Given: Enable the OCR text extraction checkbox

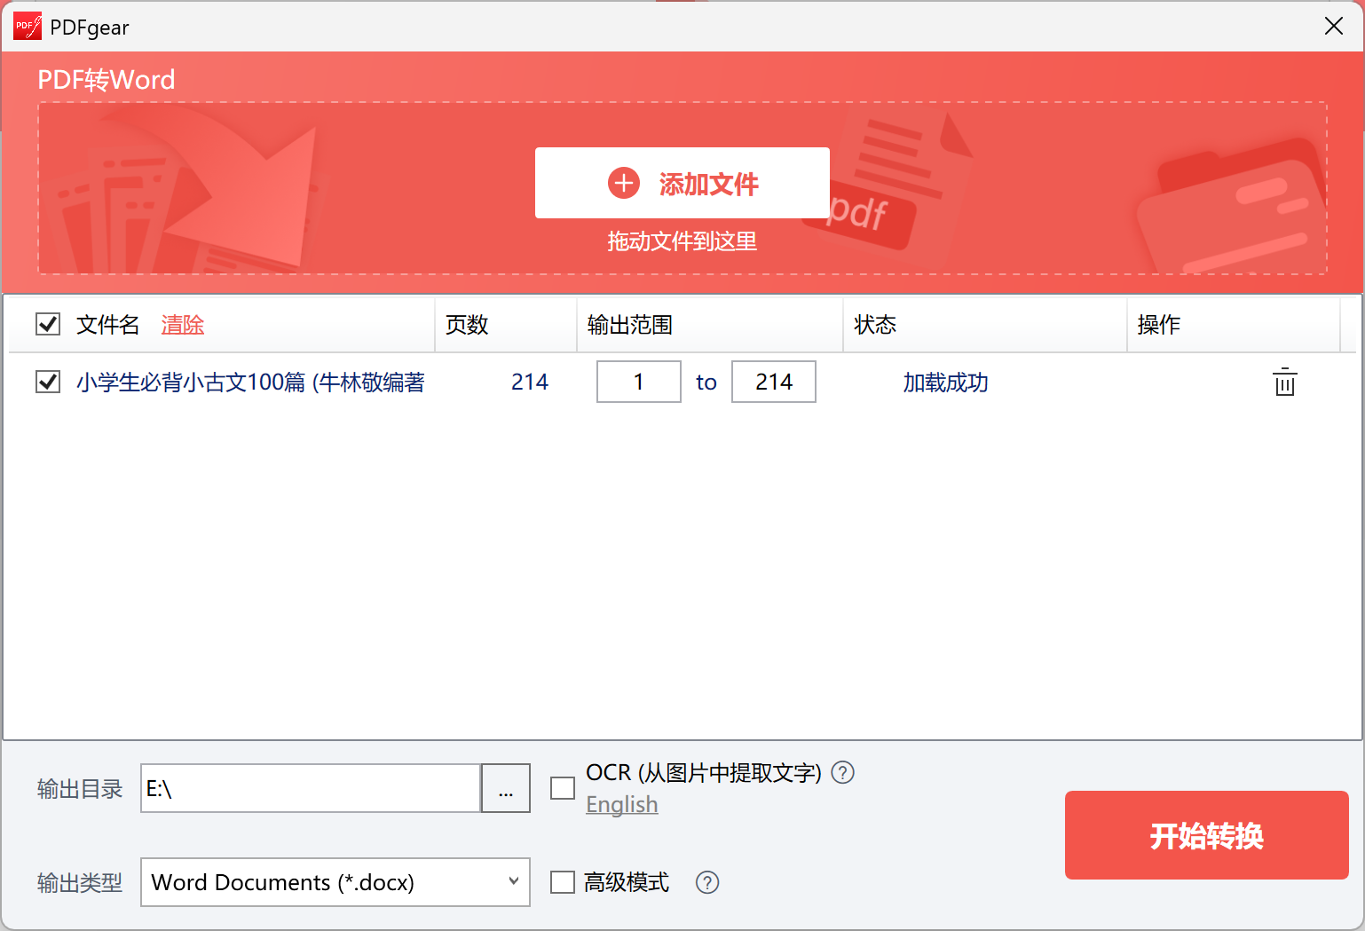Looking at the screenshot, I should pyautogui.click(x=563, y=787).
